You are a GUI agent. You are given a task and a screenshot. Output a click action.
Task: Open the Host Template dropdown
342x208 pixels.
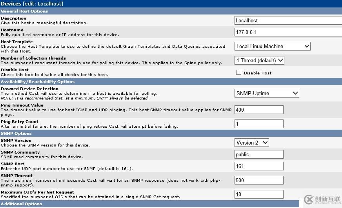(273, 46)
